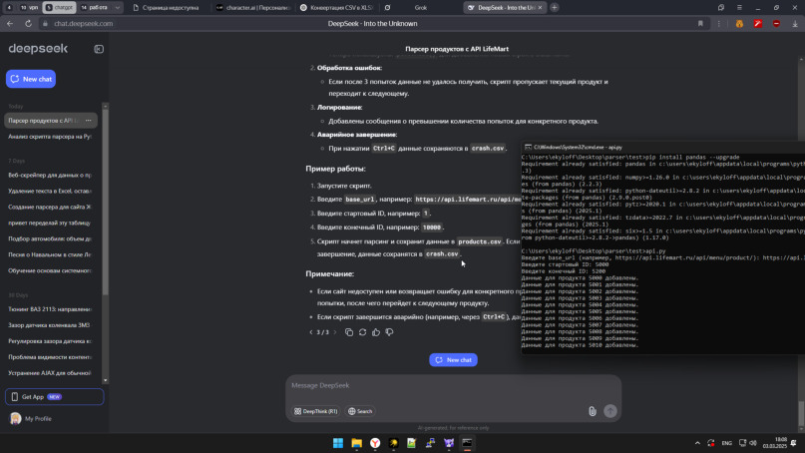Click the Get App button
The height and width of the screenshot is (453, 805).
pyautogui.click(x=55, y=397)
